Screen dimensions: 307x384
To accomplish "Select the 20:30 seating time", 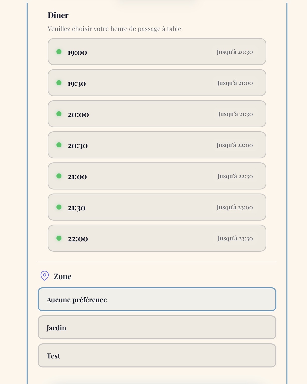I will (157, 145).
